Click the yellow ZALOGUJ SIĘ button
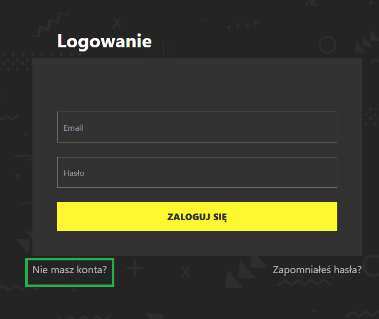Viewport: 379px width, 319px height. point(197,217)
